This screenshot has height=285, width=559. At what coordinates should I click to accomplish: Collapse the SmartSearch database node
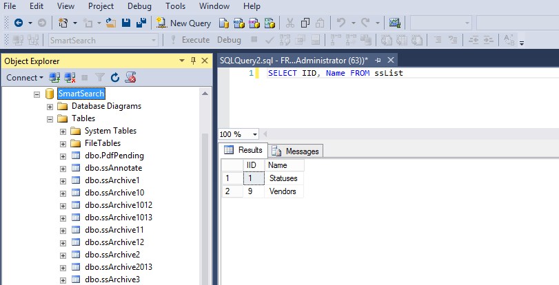tap(37, 94)
